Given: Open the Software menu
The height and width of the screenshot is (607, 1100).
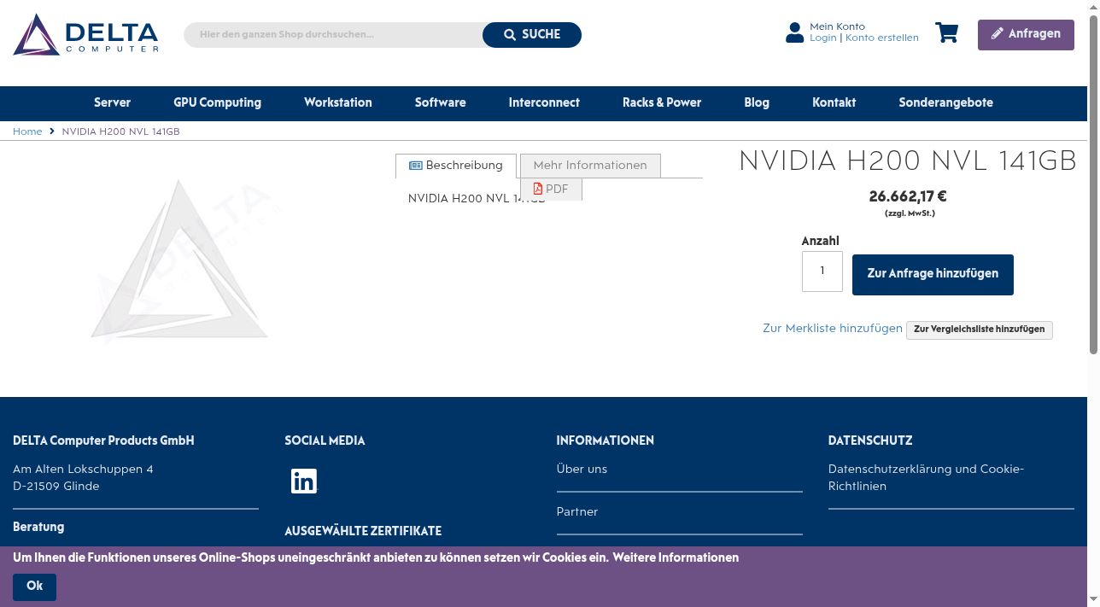Looking at the screenshot, I should [x=440, y=103].
